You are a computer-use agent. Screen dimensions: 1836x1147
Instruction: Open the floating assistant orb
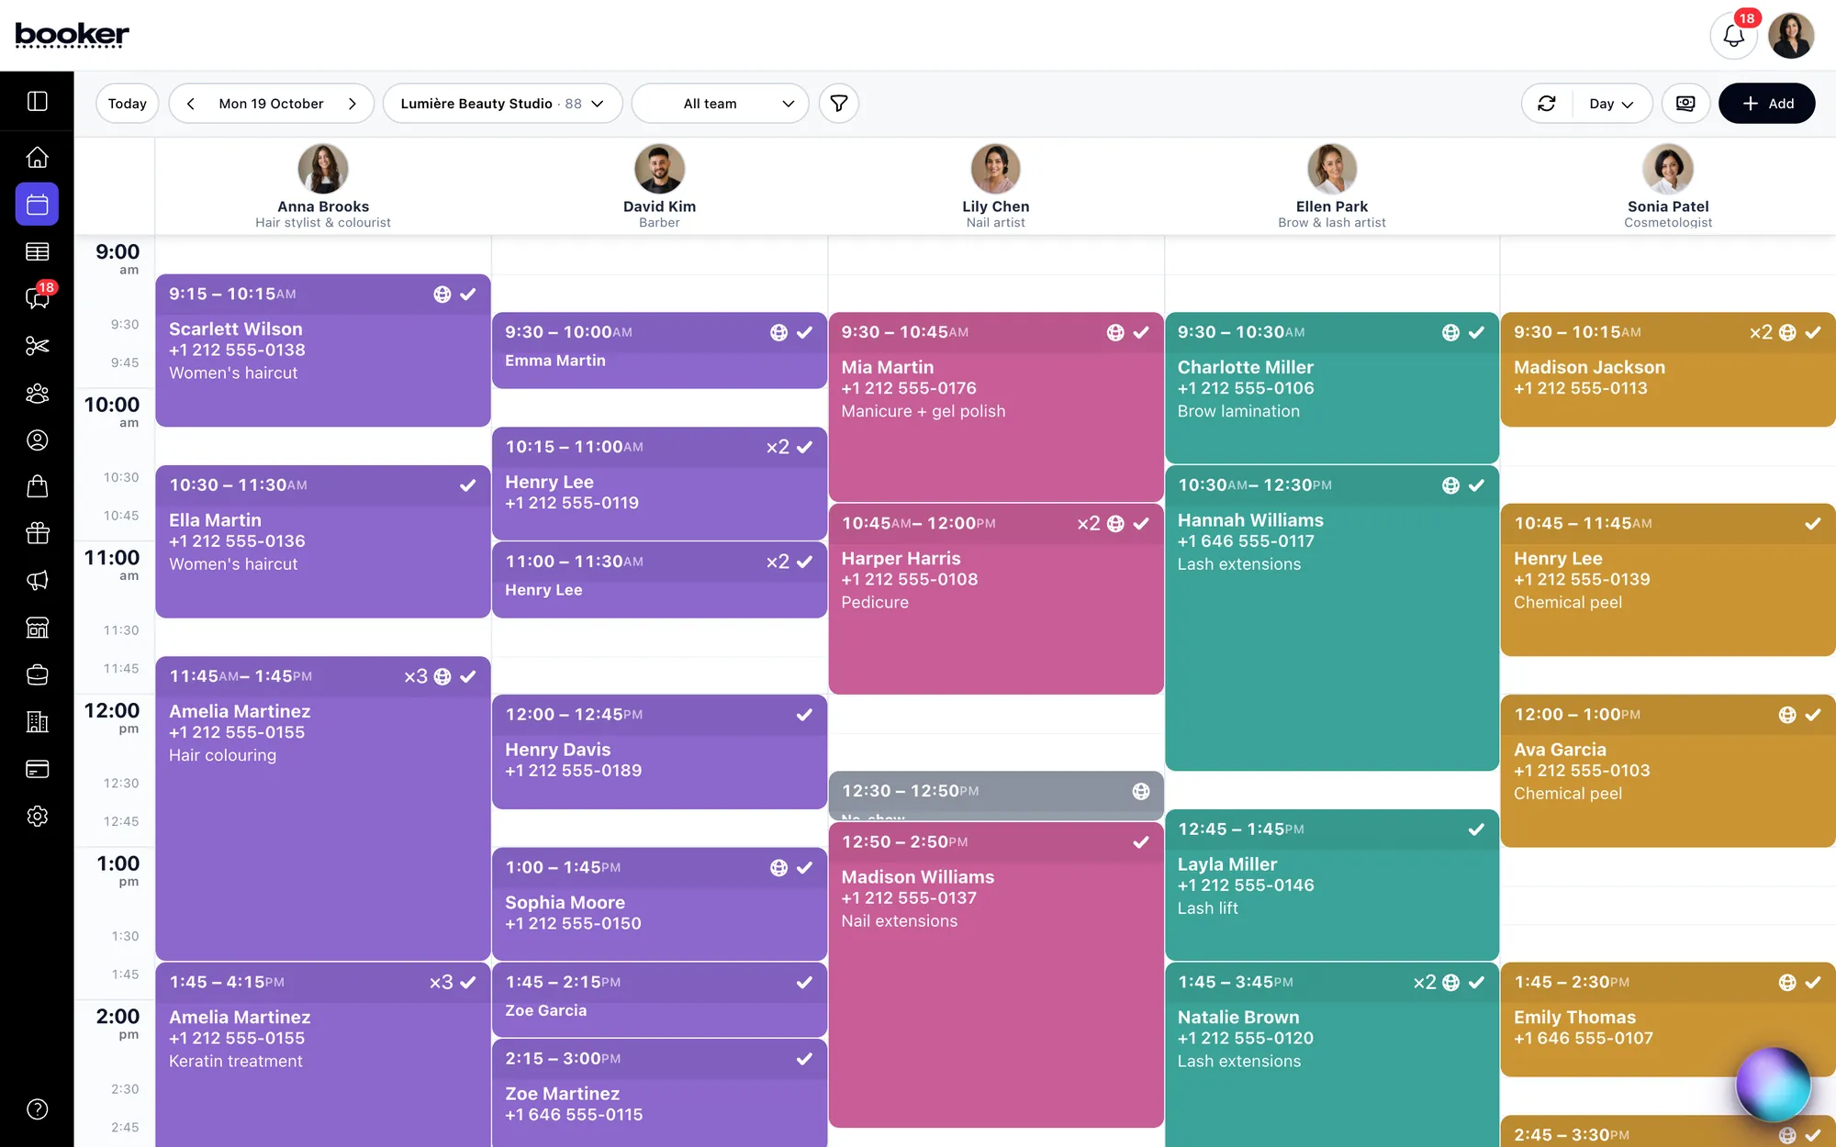(x=1773, y=1085)
